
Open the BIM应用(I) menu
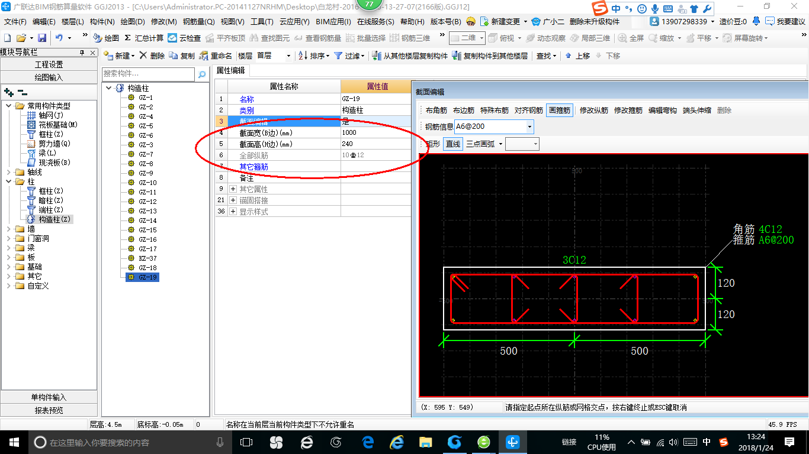(x=333, y=21)
